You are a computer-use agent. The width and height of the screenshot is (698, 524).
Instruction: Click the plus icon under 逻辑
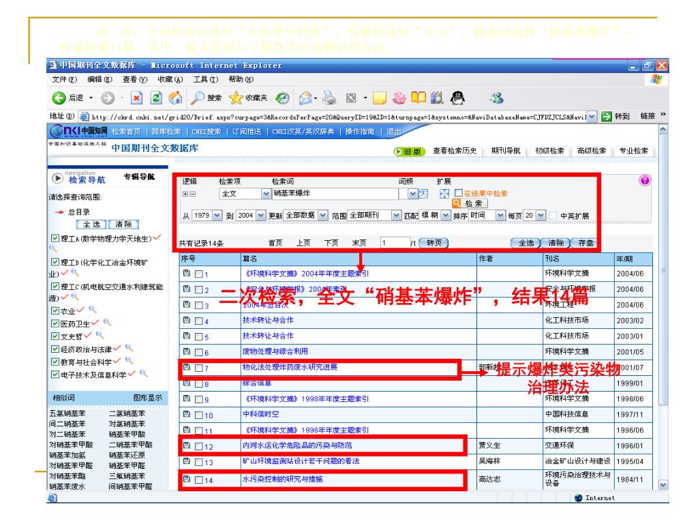(185, 194)
